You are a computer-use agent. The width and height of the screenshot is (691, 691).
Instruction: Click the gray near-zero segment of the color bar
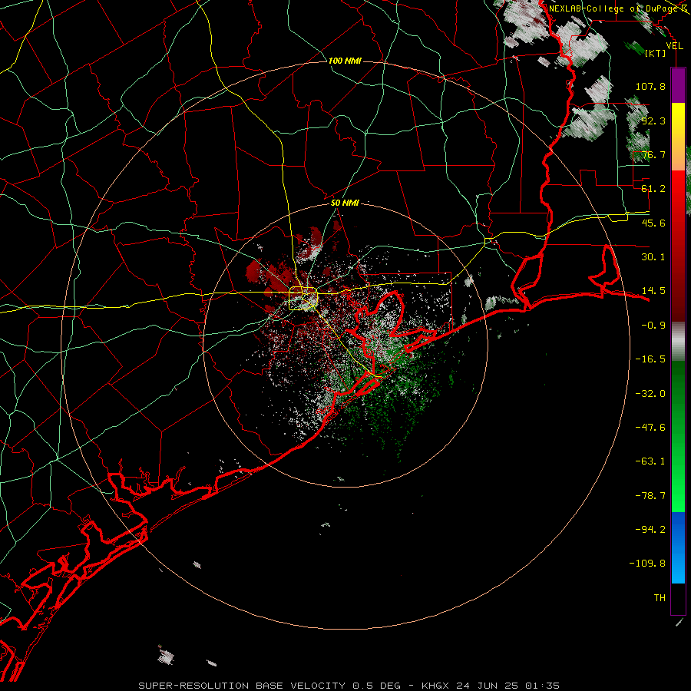click(678, 342)
